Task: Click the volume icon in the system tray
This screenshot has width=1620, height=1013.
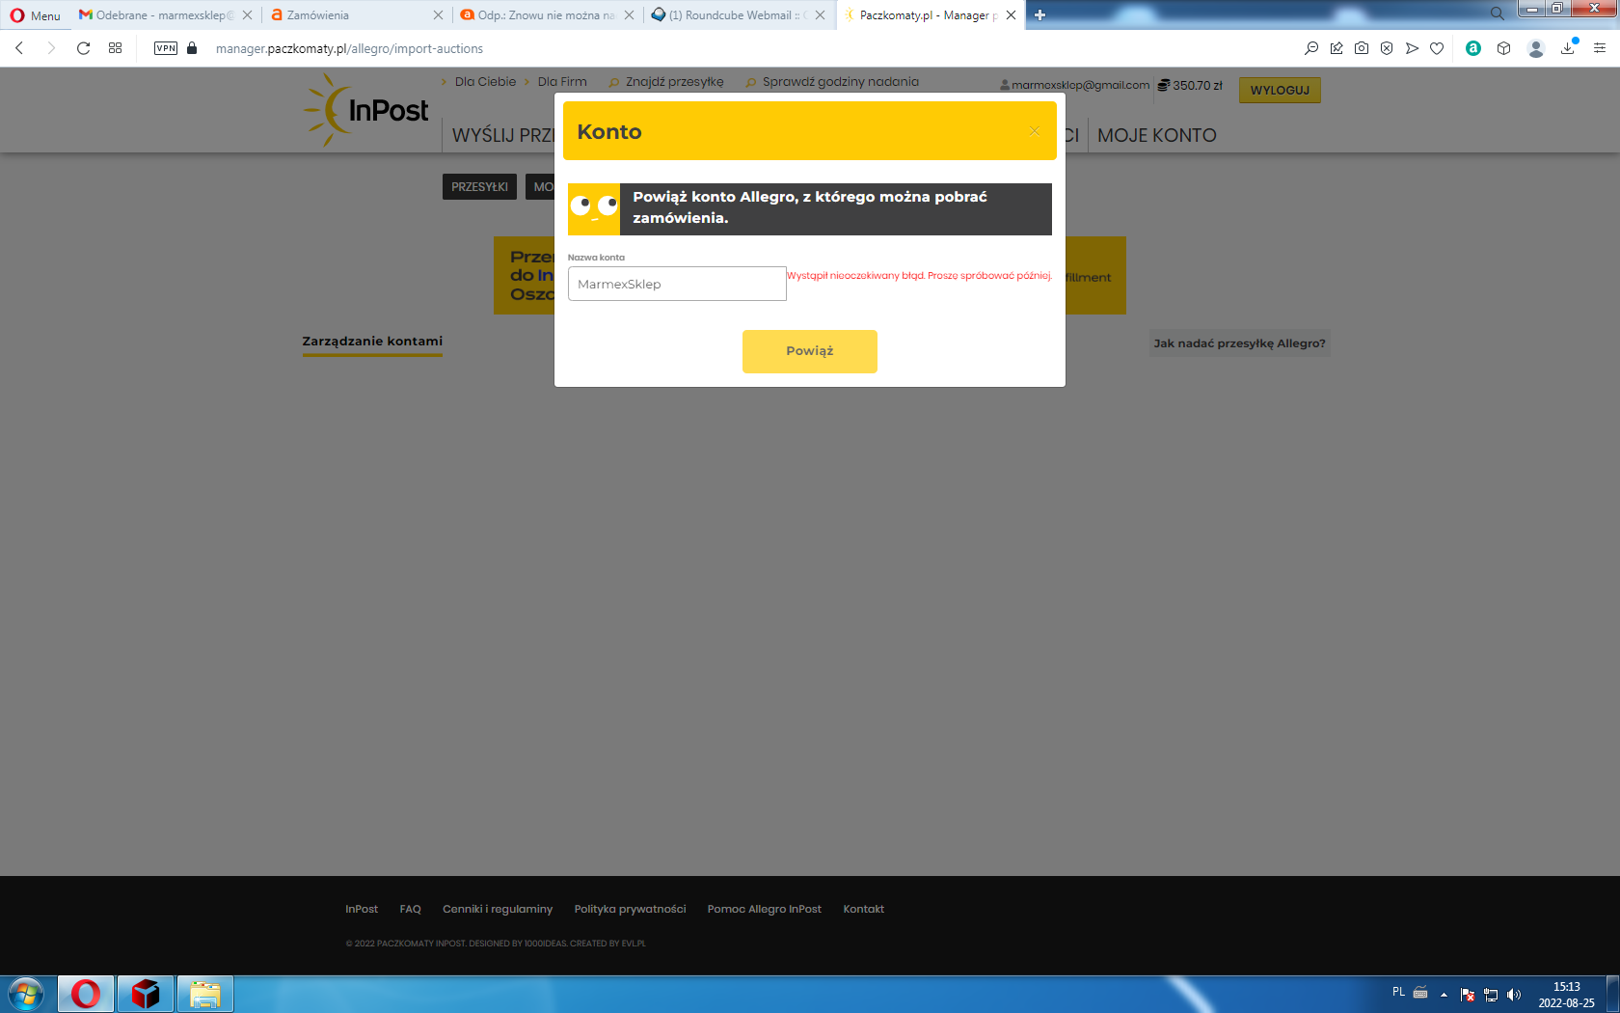Action: [x=1514, y=995]
